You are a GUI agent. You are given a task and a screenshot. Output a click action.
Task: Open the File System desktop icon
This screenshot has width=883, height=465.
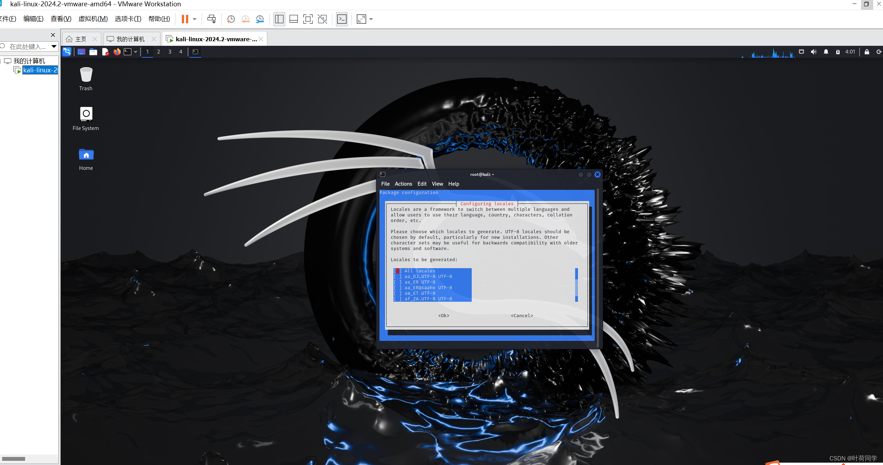[86, 119]
